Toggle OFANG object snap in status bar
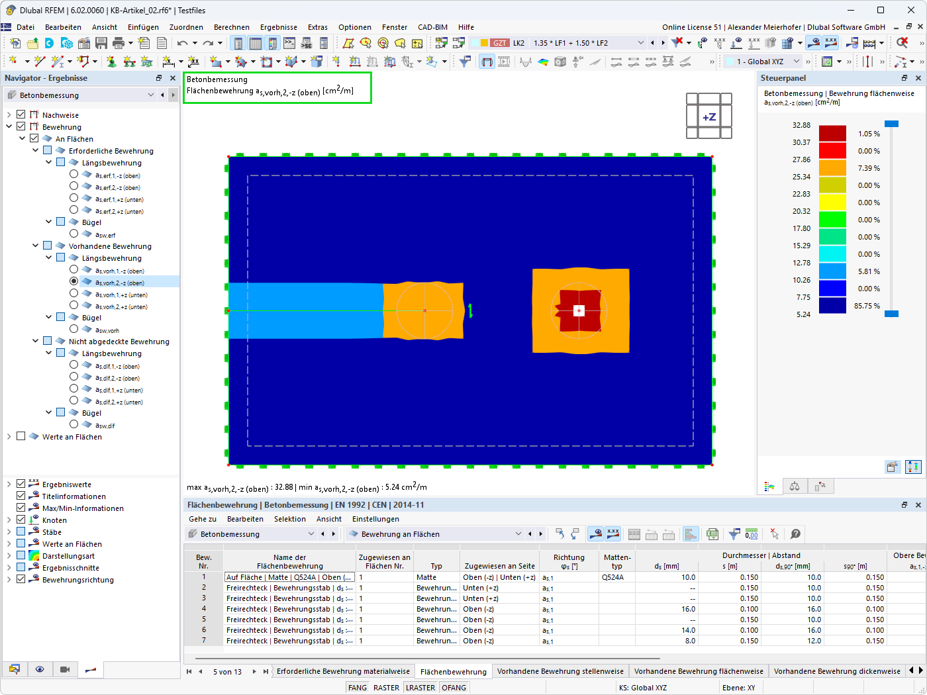927x695 pixels. pos(454,688)
